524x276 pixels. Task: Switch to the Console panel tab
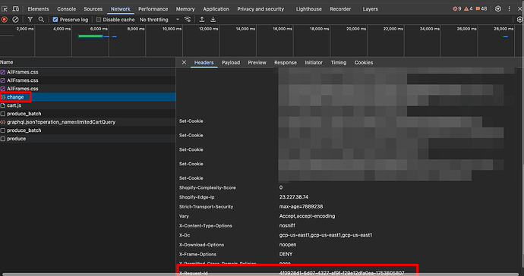pyautogui.click(x=66, y=9)
